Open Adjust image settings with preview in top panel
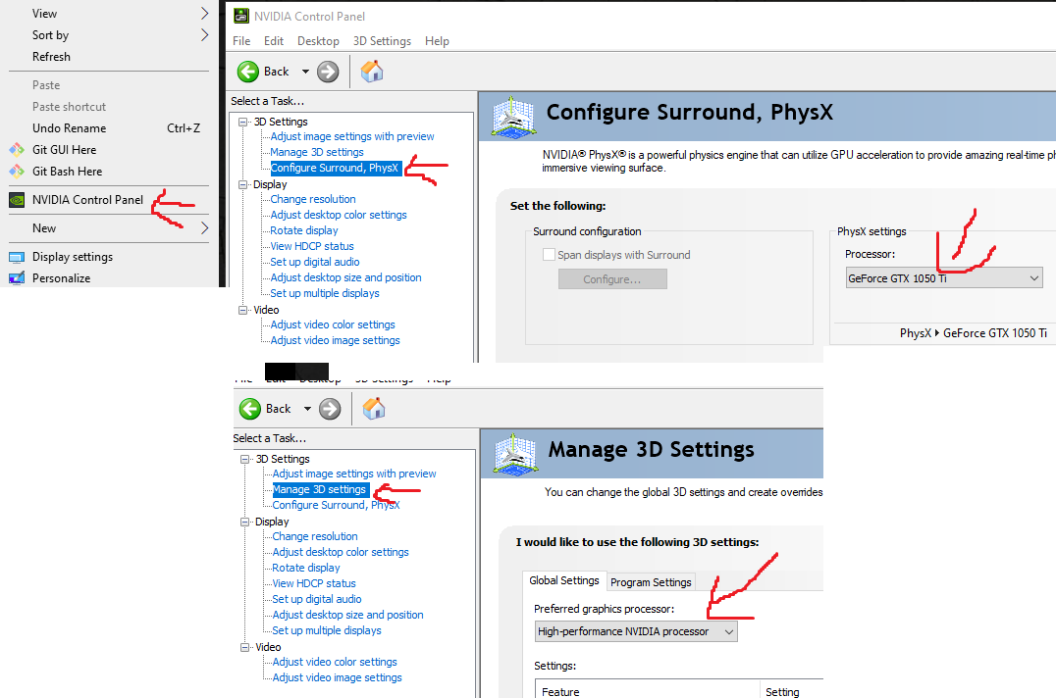The height and width of the screenshot is (698, 1056). [352, 136]
